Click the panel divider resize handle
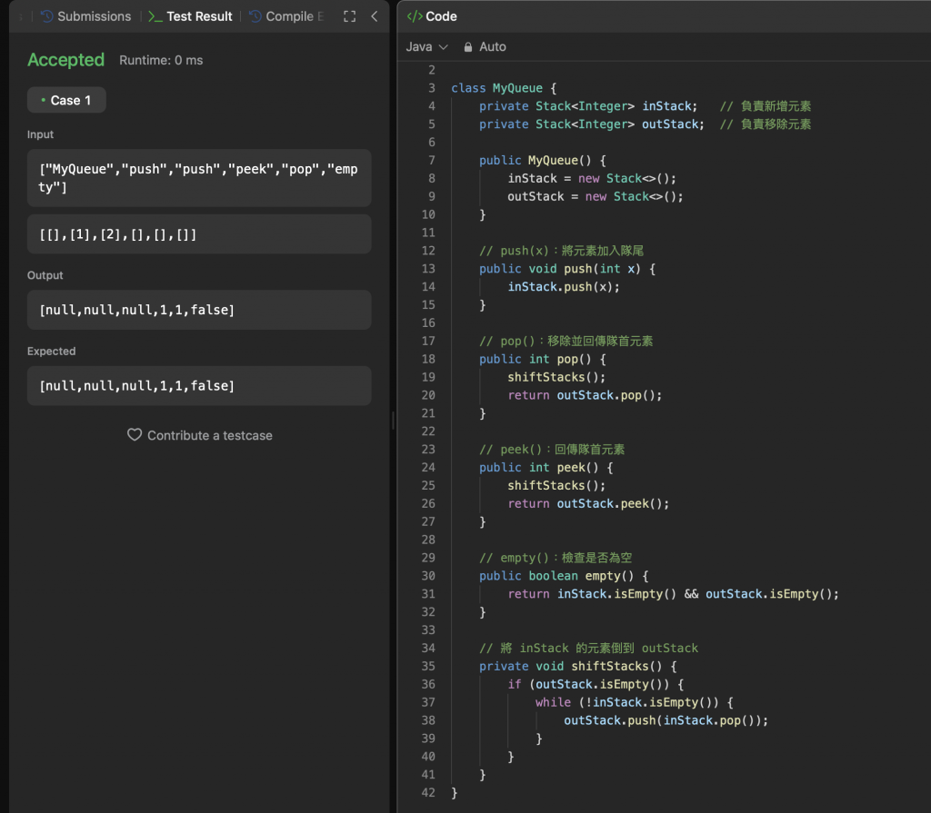Viewport: 931px width, 813px height. click(394, 420)
